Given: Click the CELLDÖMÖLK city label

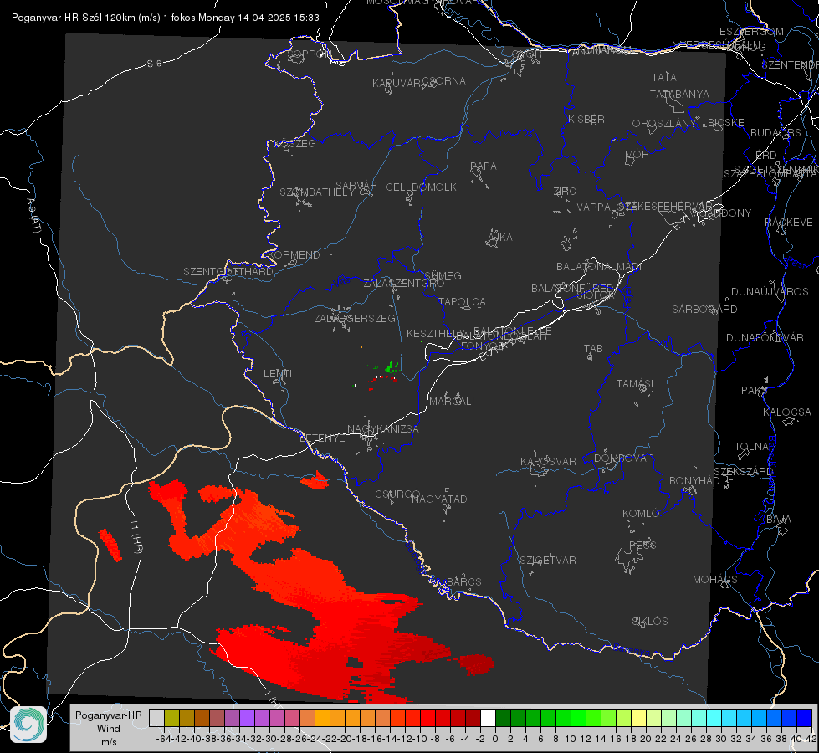Looking at the screenshot, I should [x=421, y=187].
